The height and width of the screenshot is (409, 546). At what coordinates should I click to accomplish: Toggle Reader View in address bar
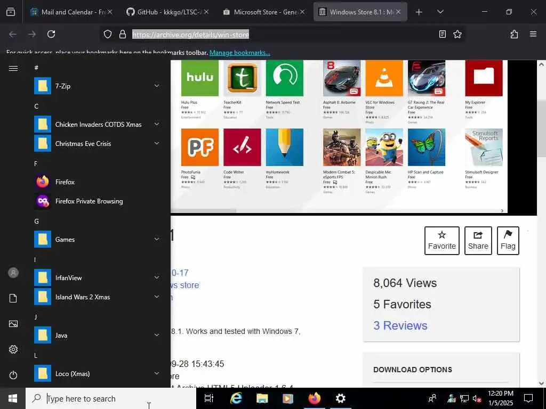tap(442, 34)
